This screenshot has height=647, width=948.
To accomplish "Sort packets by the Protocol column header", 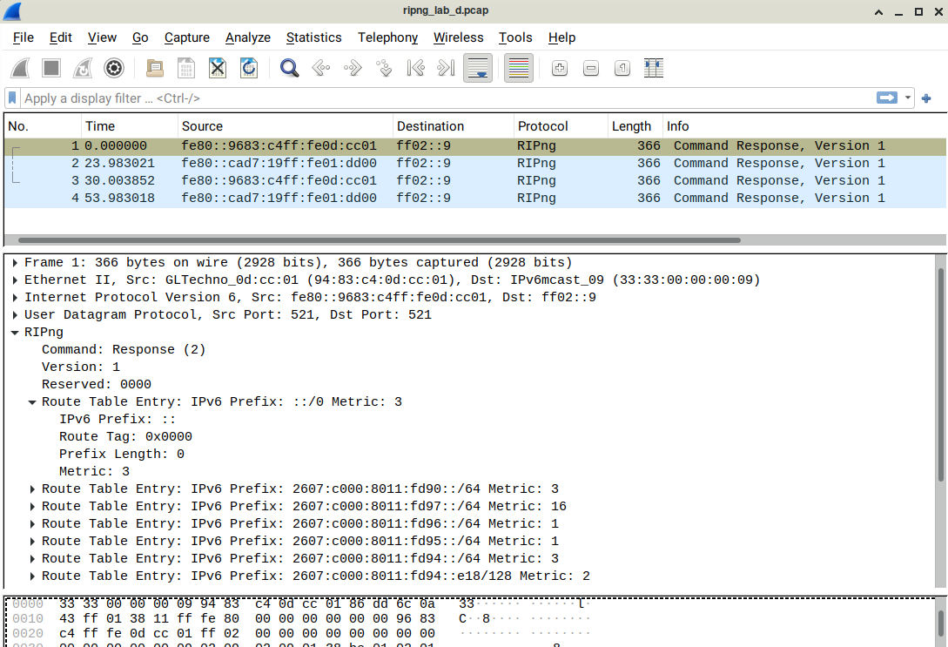I will [542, 126].
